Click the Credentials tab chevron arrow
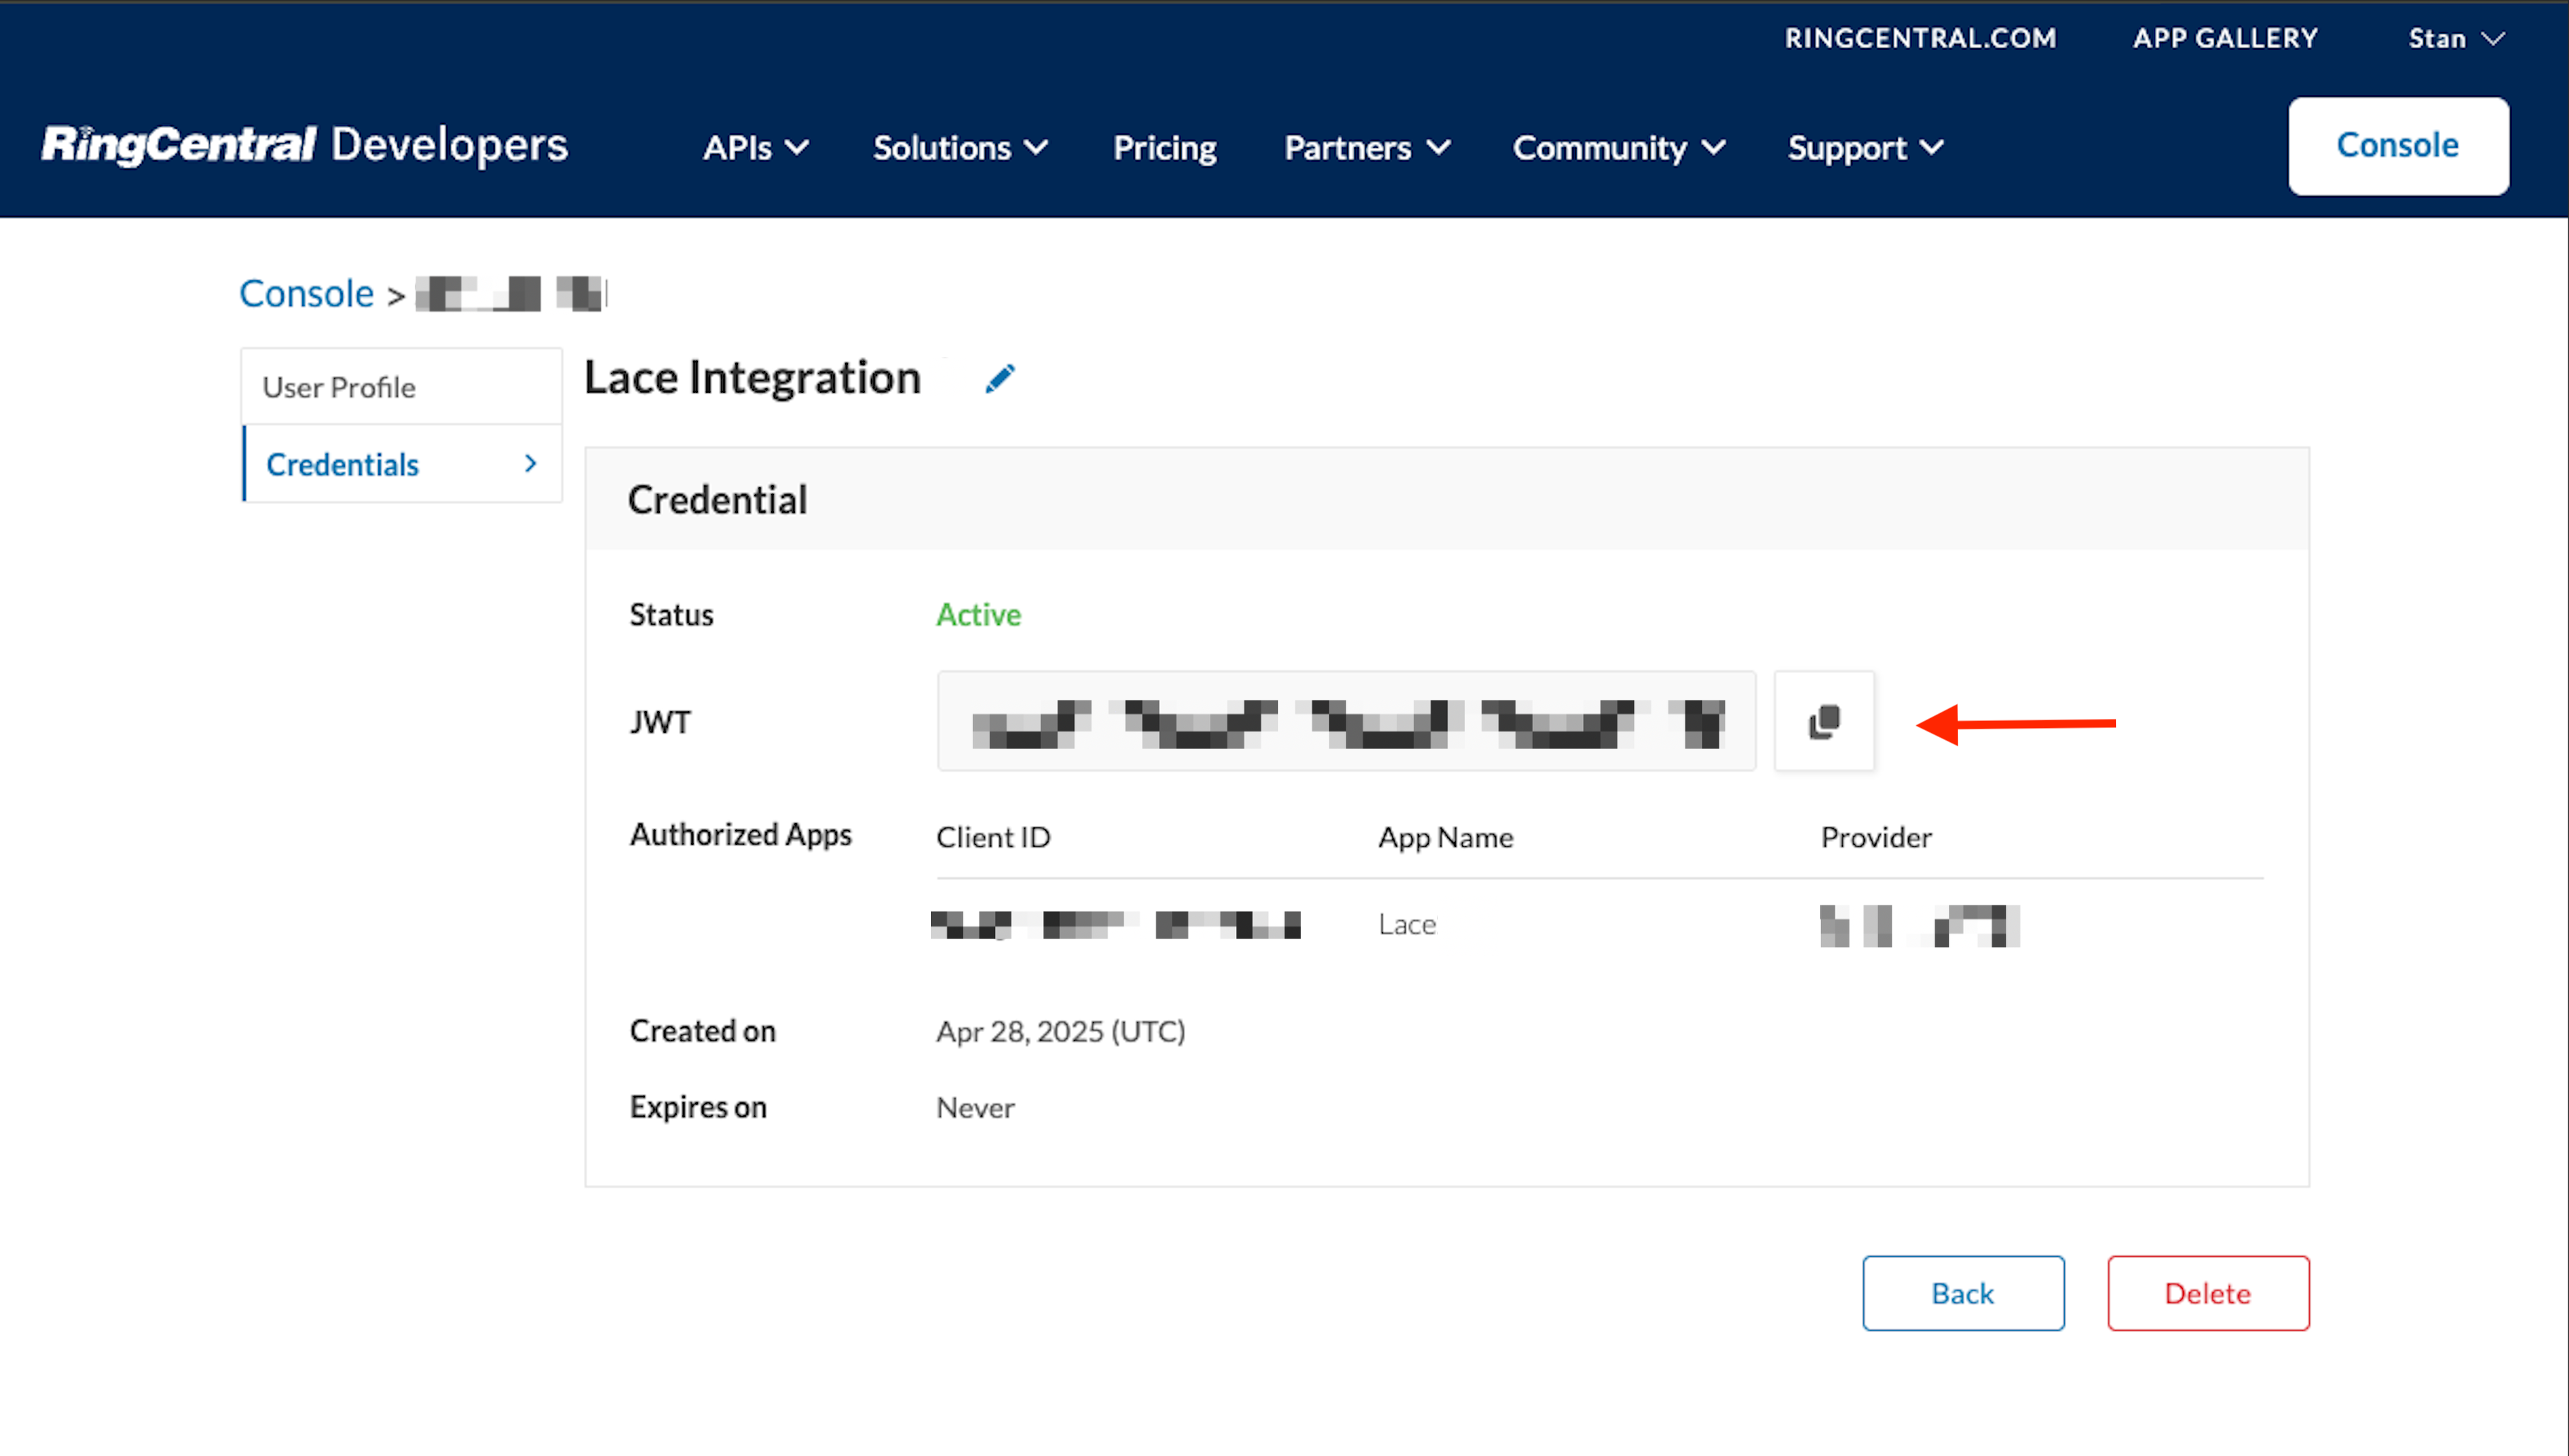The image size is (2569, 1456). coord(531,464)
